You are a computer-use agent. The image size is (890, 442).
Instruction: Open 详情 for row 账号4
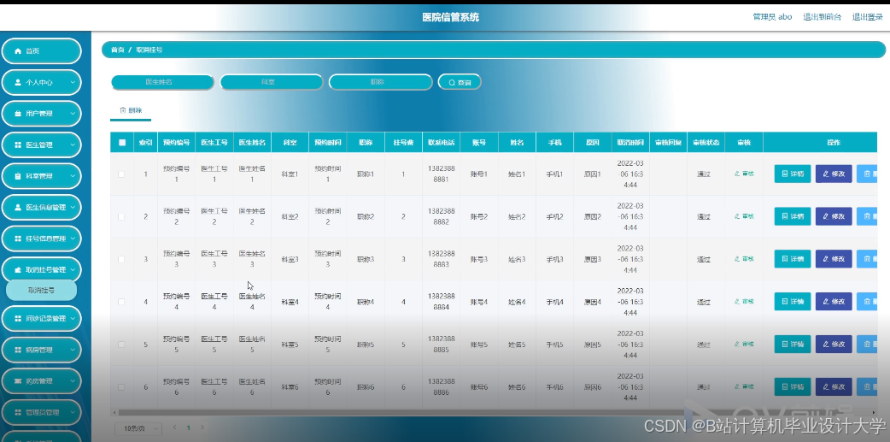793,302
